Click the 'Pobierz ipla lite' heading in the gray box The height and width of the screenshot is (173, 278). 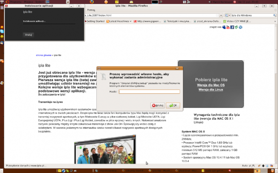(211, 80)
